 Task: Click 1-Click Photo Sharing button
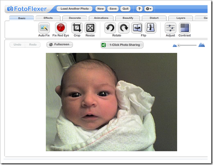pos(122,45)
